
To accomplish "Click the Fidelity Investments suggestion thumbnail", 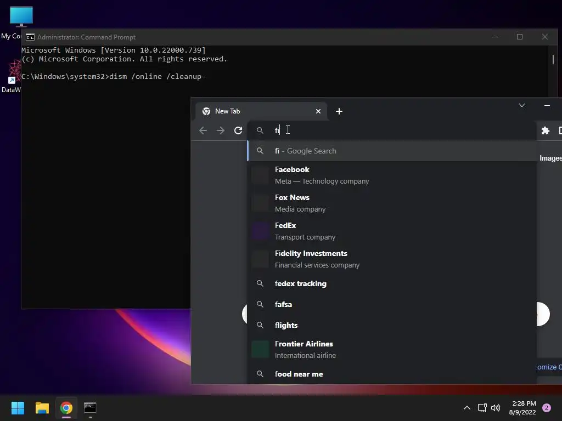I will [260, 259].
